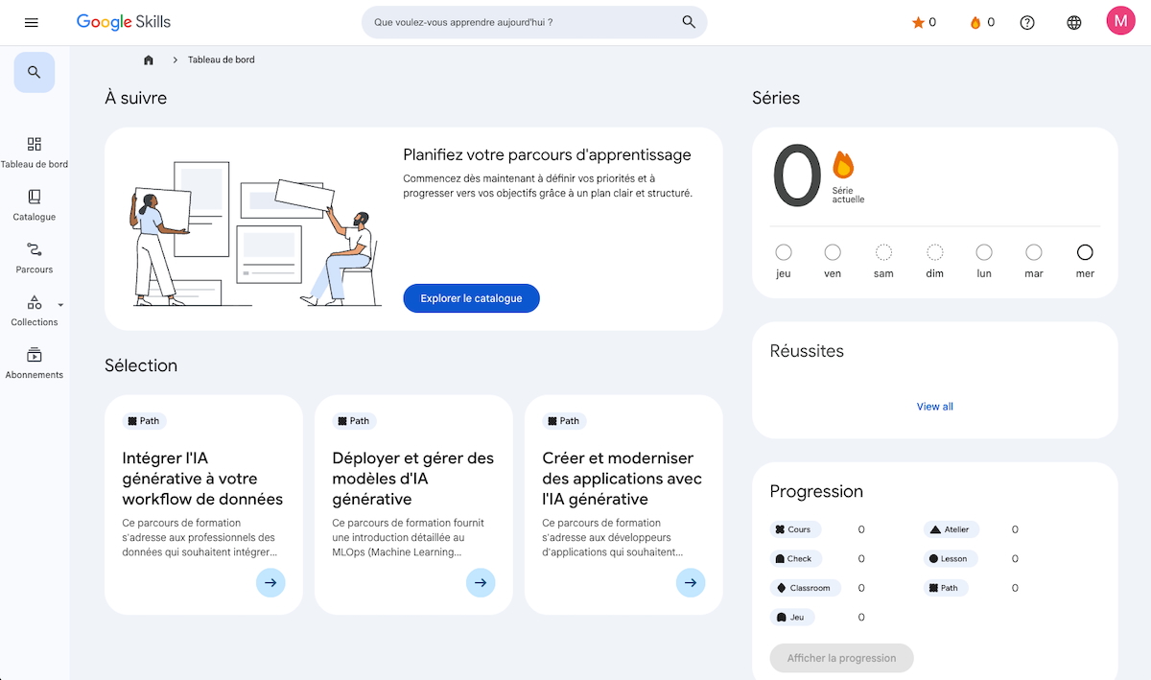
Task: Click the home breadcrumb icon
Action: 149,59
